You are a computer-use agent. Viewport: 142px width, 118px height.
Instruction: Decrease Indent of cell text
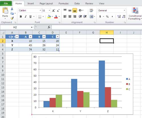80,16
